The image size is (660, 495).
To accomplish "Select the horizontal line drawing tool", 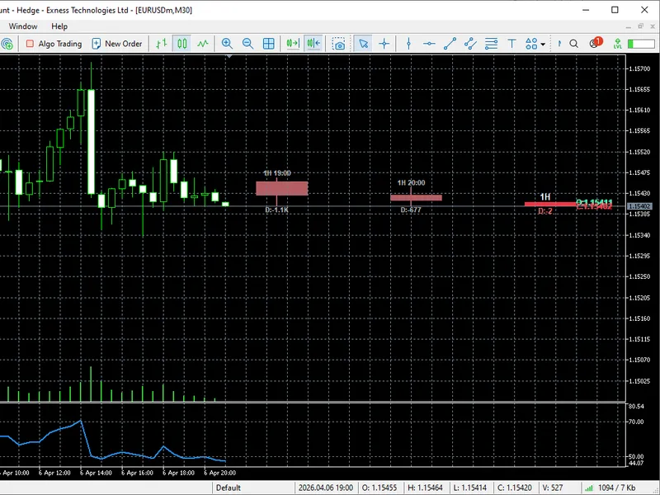I will (429, 44).
